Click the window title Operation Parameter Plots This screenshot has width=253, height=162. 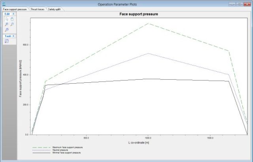click(x=117, y=4)
